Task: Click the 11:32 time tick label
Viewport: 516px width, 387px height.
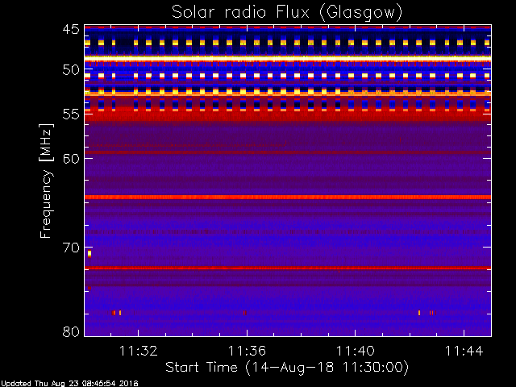Action: coord(138,351)
